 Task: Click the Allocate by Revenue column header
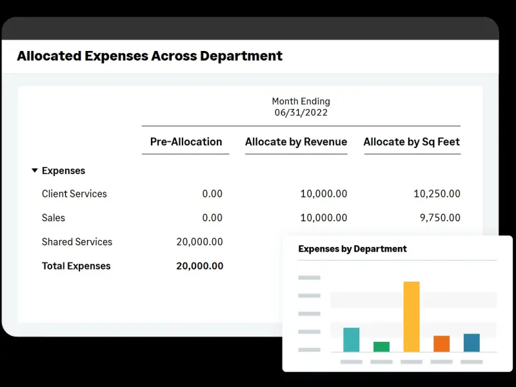point(296,142)
